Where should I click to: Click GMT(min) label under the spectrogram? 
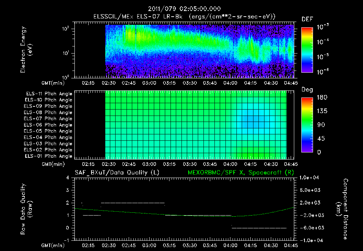[x=53, y=83]
